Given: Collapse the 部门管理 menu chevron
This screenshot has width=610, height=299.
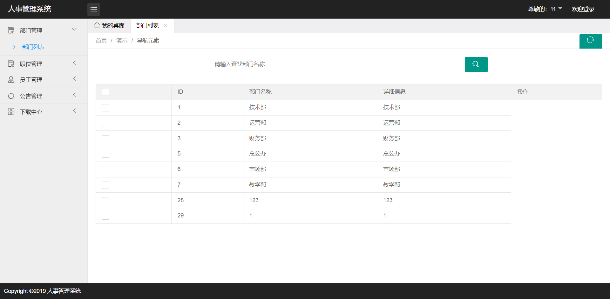Looking at the screenshot, I should (74, 29).
